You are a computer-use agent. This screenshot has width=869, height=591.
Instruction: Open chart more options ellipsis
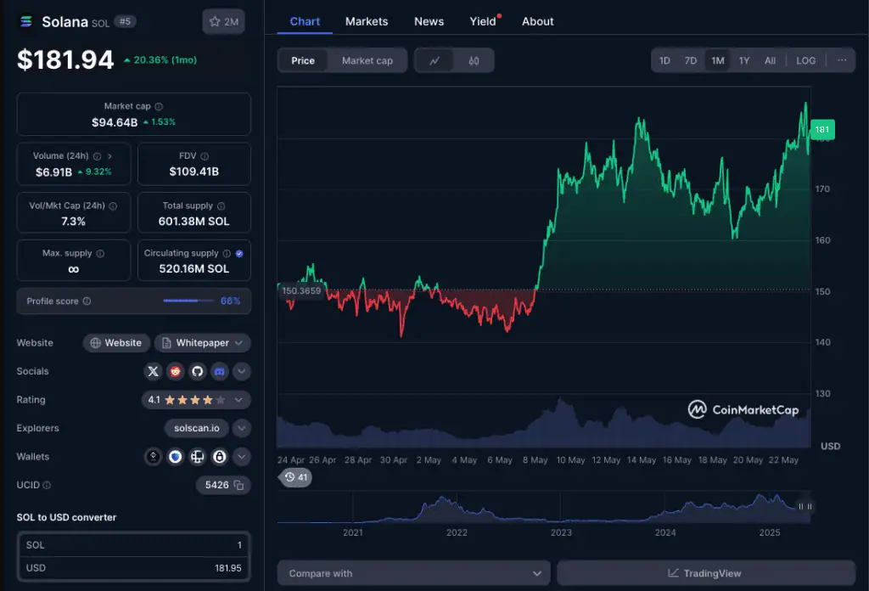842,60
